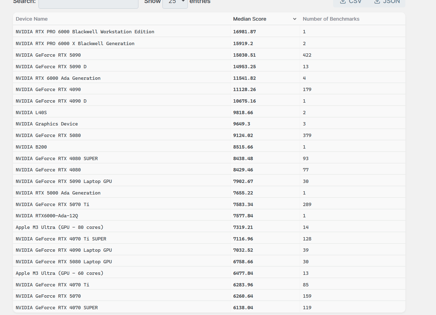Image resolution: width=436 pixels, height=315 pixels.
Task: Click the median score 8515.66
Action: point(243,147)
